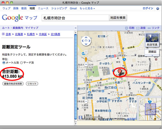Click the scrollbar down arrow
Image resolution: width=162 pixels, height=129 pixels.
[x=76, y=124]
